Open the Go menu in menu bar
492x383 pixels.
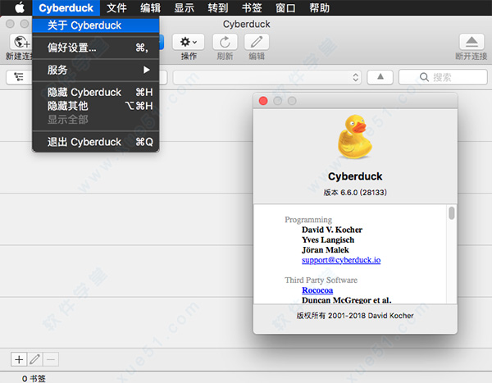(x=218, y=7)
